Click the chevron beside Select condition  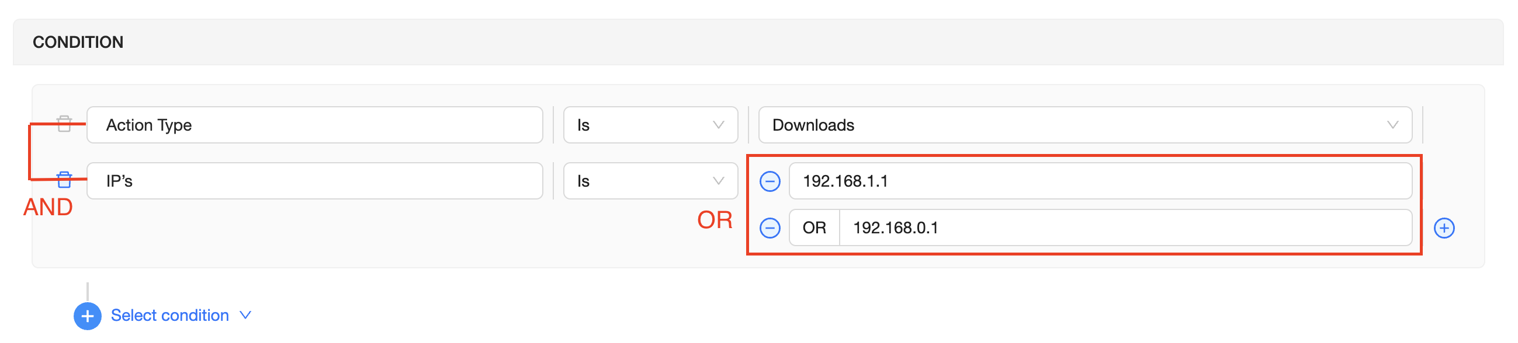pos(246,316)
